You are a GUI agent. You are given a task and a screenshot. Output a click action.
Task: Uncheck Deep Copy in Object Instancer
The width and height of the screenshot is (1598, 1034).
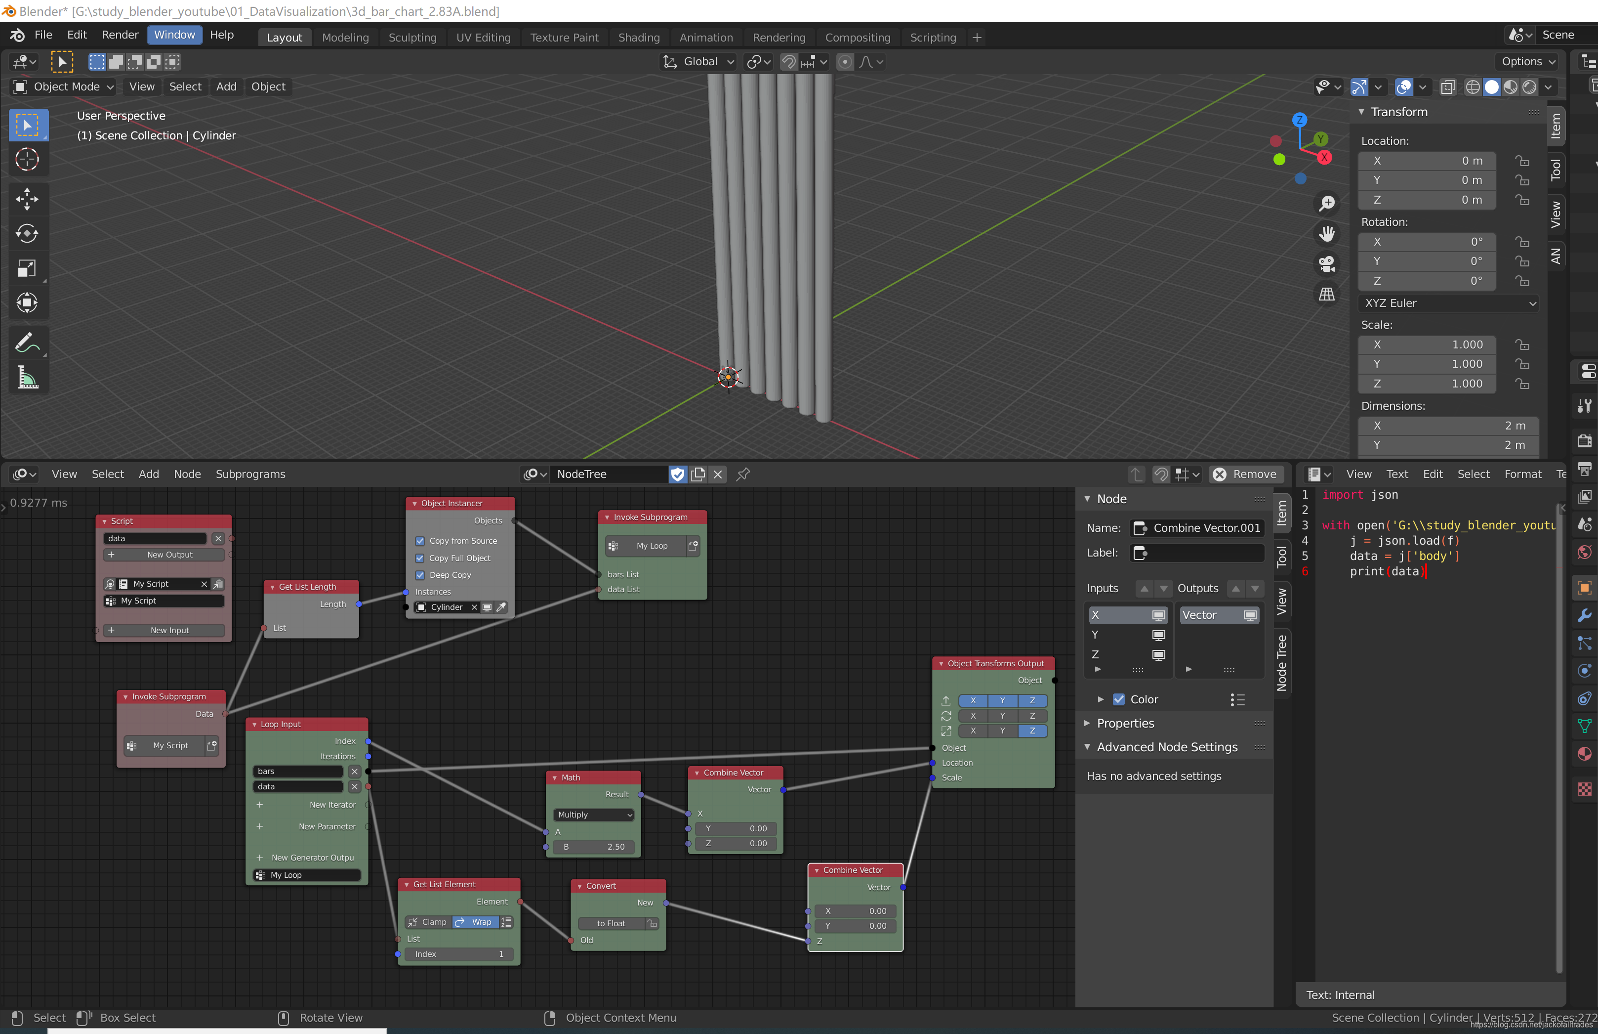pos(420,575)
